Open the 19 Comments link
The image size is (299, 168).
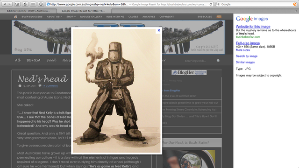coord(50,86)
